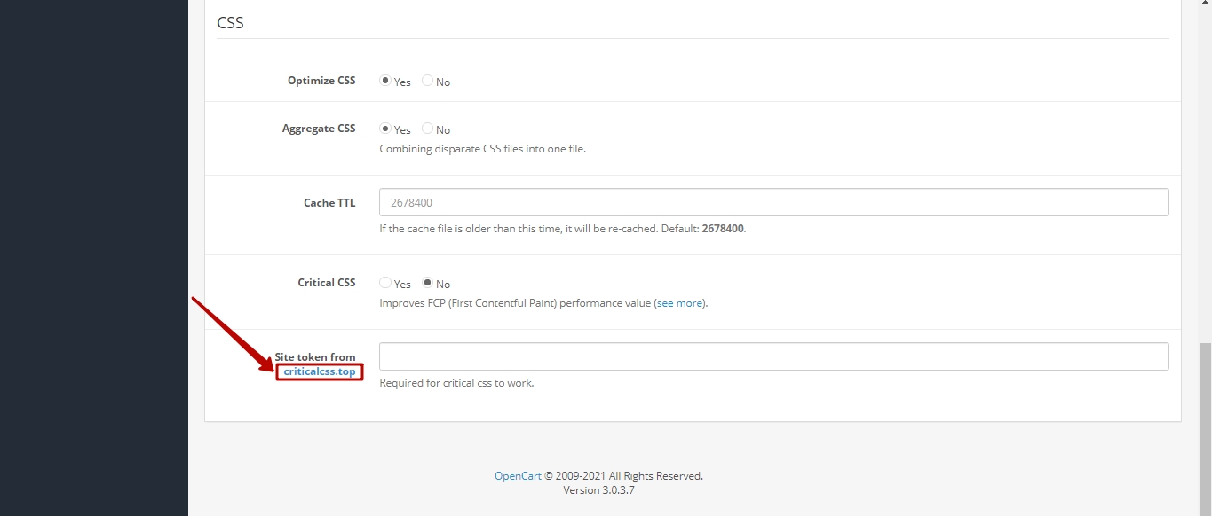Image resolution: width=1212 pixels, height=516 pixels.
Task: Click the Version 3.0.3.7 footer text
Action: click(x=598, y=490)
